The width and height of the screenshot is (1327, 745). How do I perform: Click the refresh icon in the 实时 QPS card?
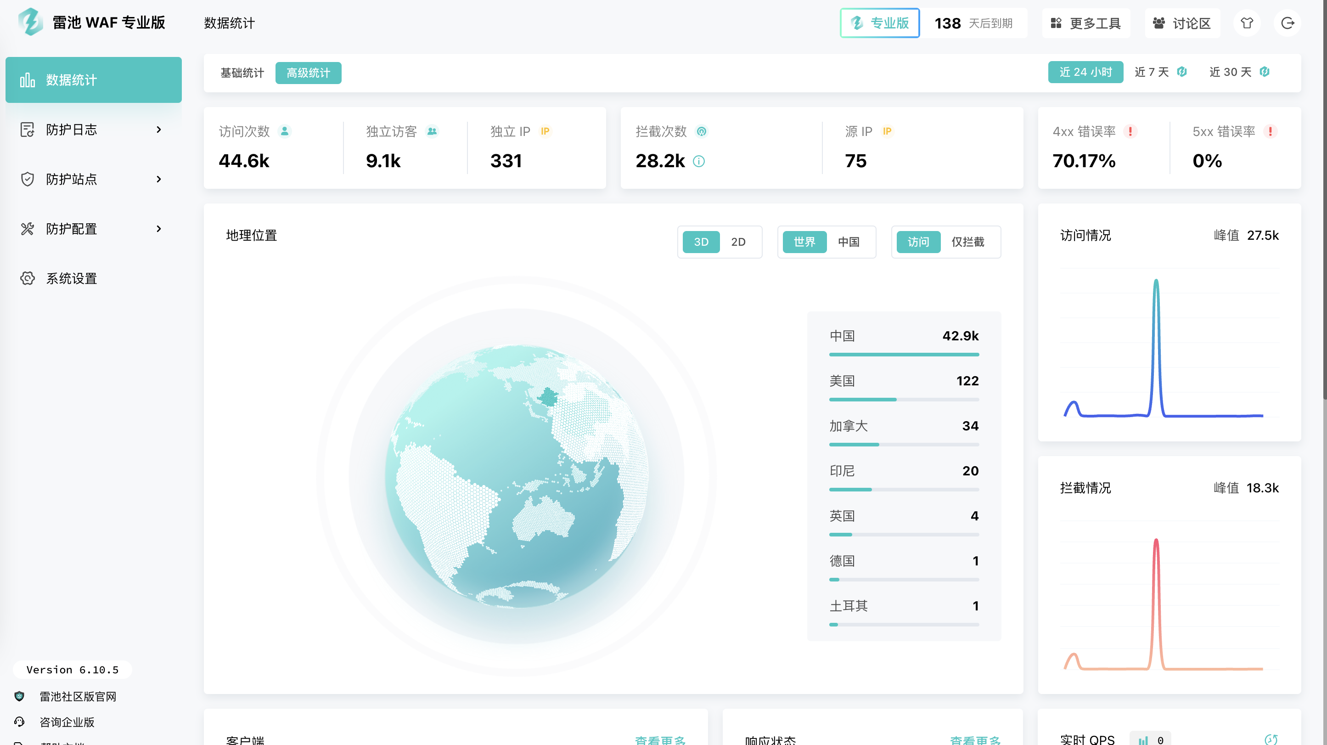[x=1271, y=739]
